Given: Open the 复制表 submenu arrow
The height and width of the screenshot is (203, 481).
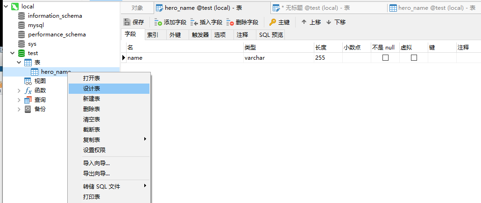Looking at the screenshot, I should pyautogui.click(x=145, y=139).
